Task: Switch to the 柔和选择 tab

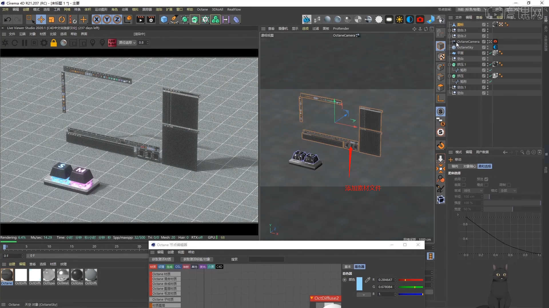Action: tap(485, 166)
